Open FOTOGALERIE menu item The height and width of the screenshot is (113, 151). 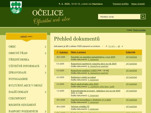click(18, 79)
